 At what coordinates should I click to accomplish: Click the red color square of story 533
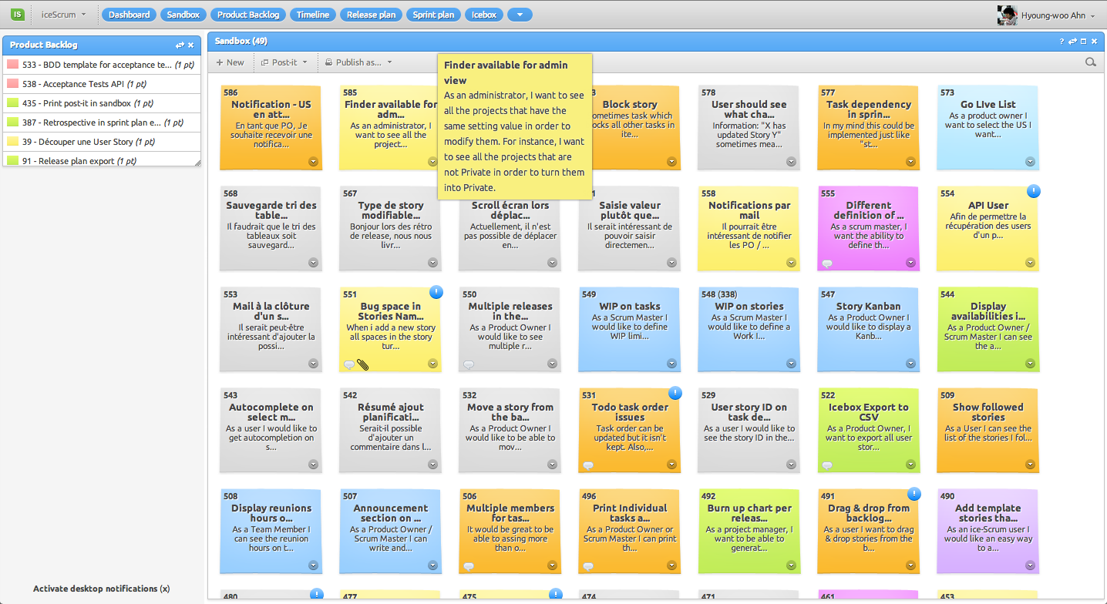click(13, 65)
